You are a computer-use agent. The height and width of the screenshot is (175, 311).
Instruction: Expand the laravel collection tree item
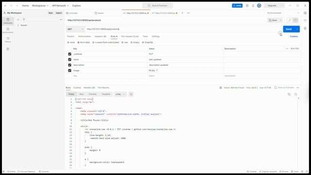pyautogui.click(x=18, y=25)
